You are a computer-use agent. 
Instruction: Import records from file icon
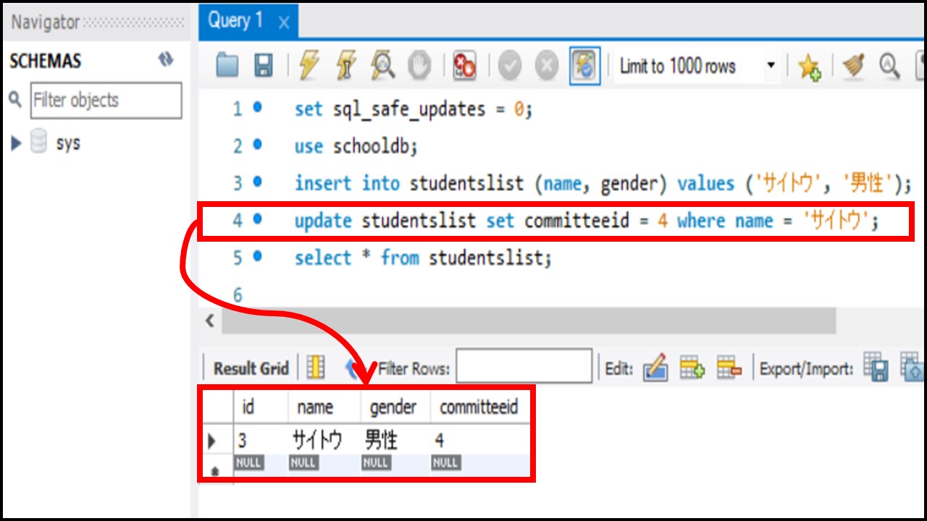click(x=913, y=368)
